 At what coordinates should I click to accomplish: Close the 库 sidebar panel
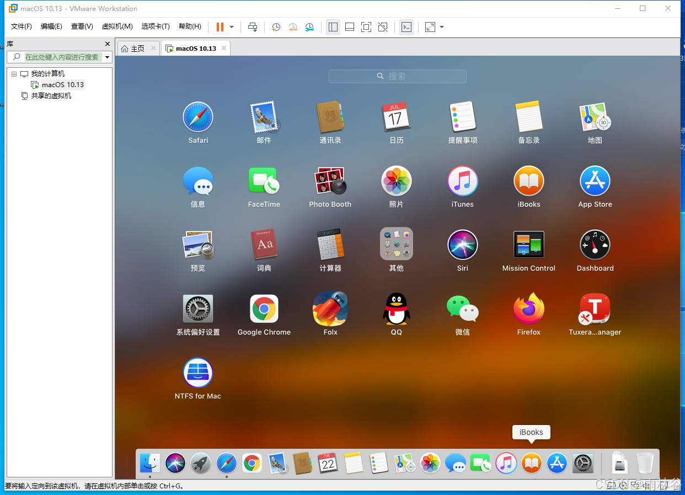(108, 44)
